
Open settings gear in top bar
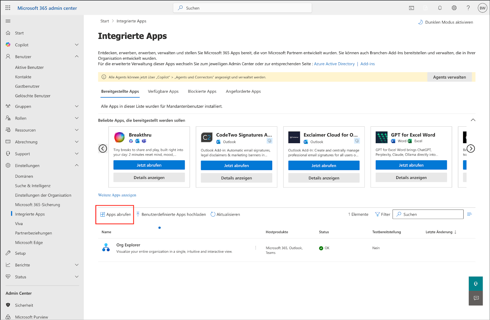[x=454, y=8]
